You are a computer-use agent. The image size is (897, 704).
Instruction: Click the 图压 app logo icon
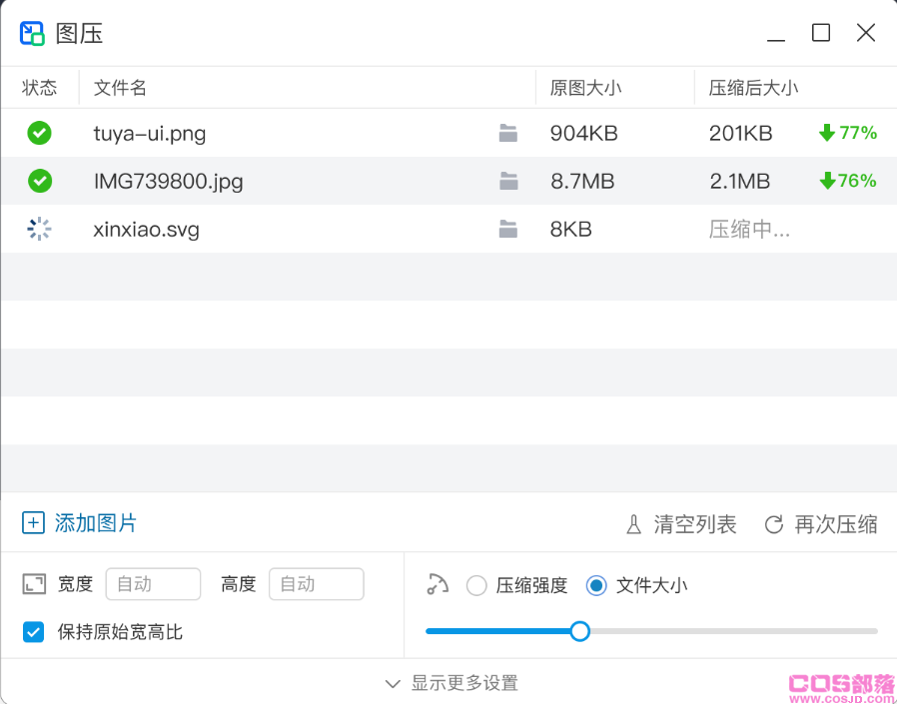coord(32,33)
